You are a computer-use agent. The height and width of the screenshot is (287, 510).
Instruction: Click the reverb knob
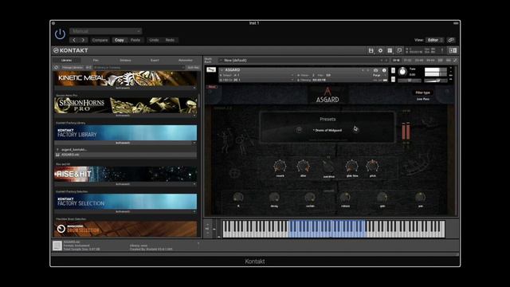coord(280,167)
